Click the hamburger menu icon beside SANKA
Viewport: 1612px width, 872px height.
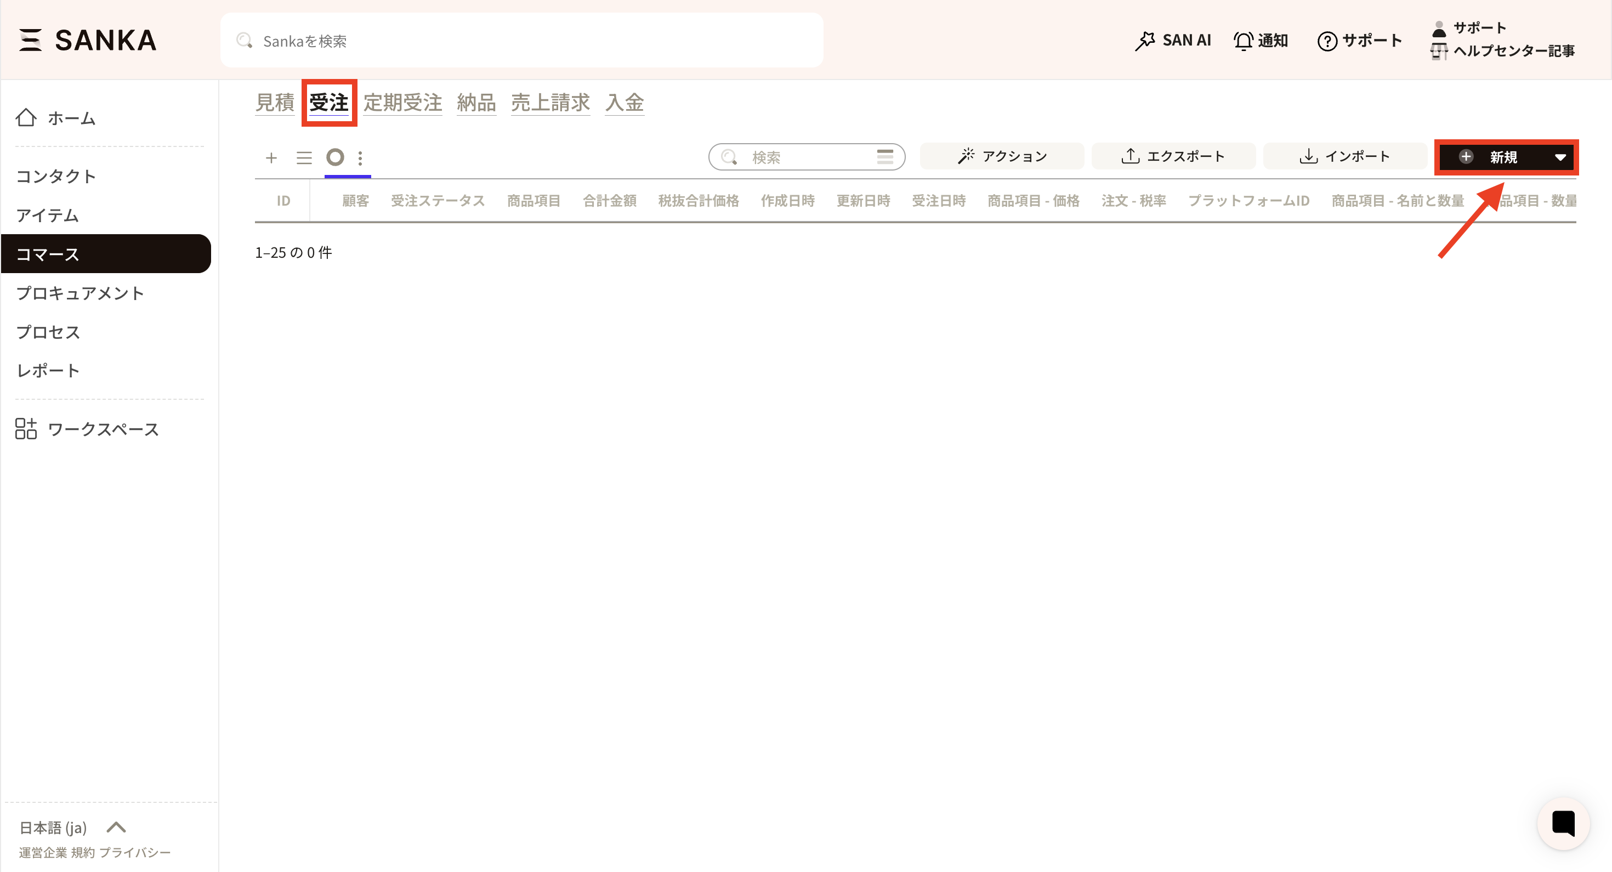[x=30, y=40]
